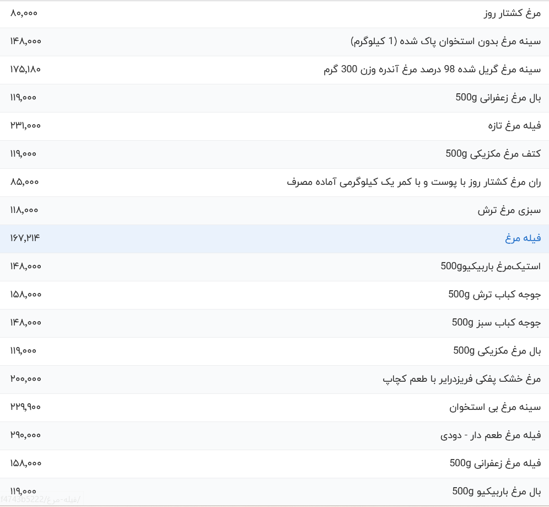Click the highlighted blue فیله مرغ link

click(523, 238)
